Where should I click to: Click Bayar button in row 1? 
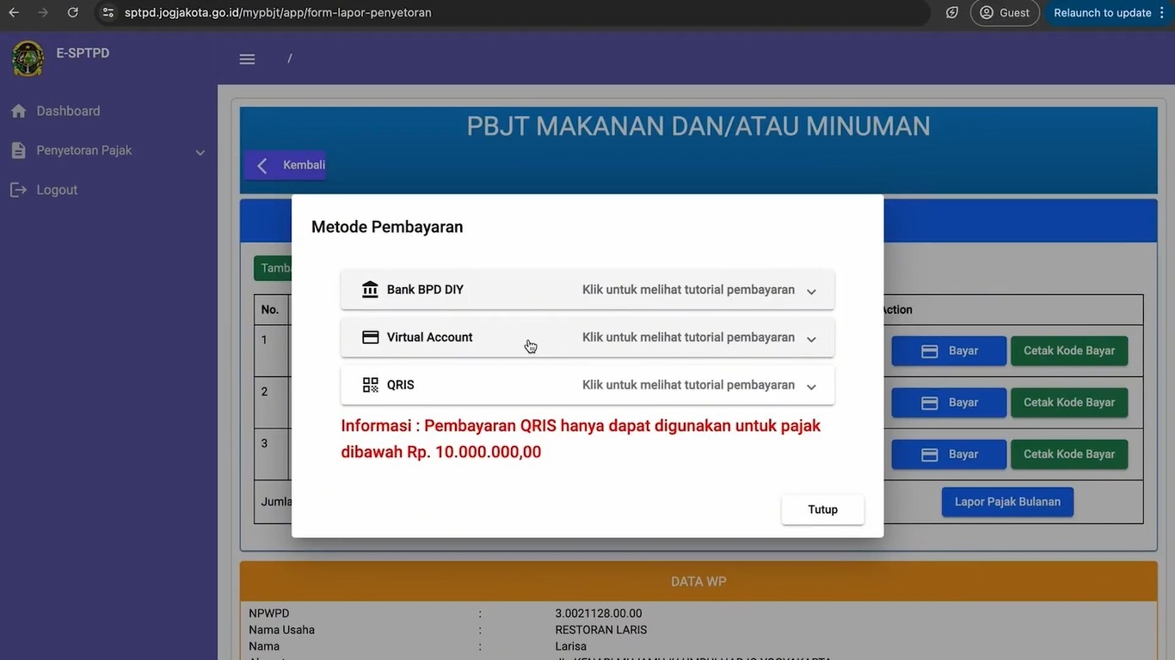coord(949,351)
